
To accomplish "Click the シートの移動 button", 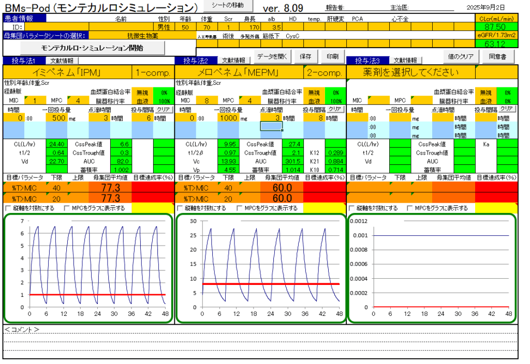I will click(228, 5).
